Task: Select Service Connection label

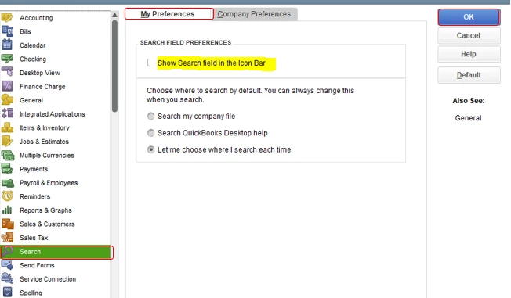Action: coord(48,279)
